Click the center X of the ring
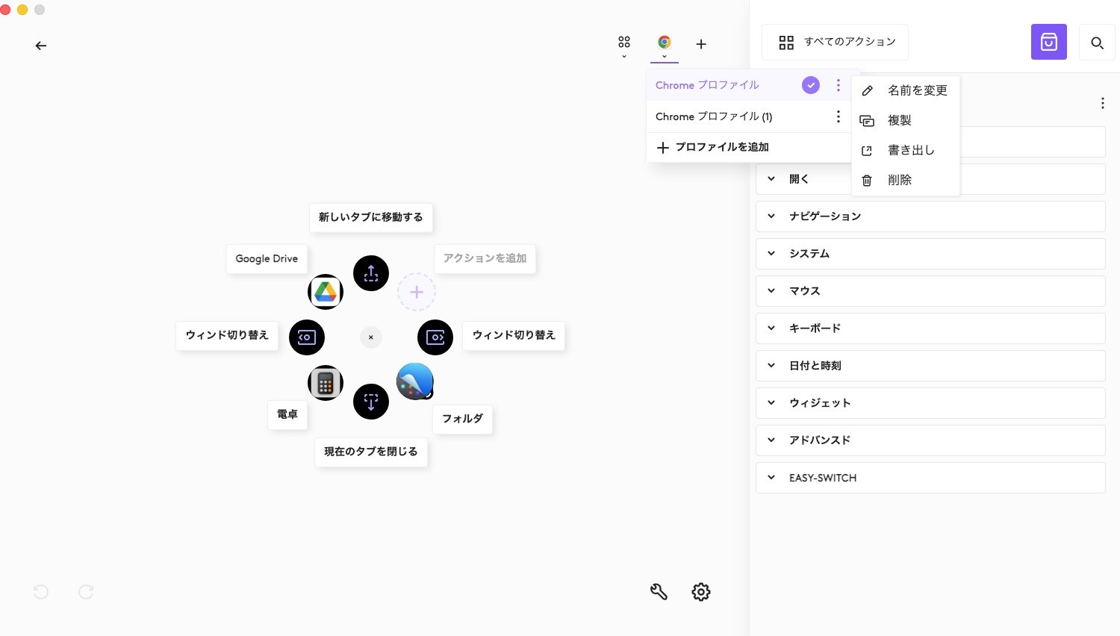Screen dimensions: 1120x636 click(371, 337)
